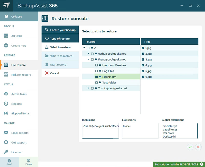
Task: Click the Machinery folder icon
Action: coord(100,76)
